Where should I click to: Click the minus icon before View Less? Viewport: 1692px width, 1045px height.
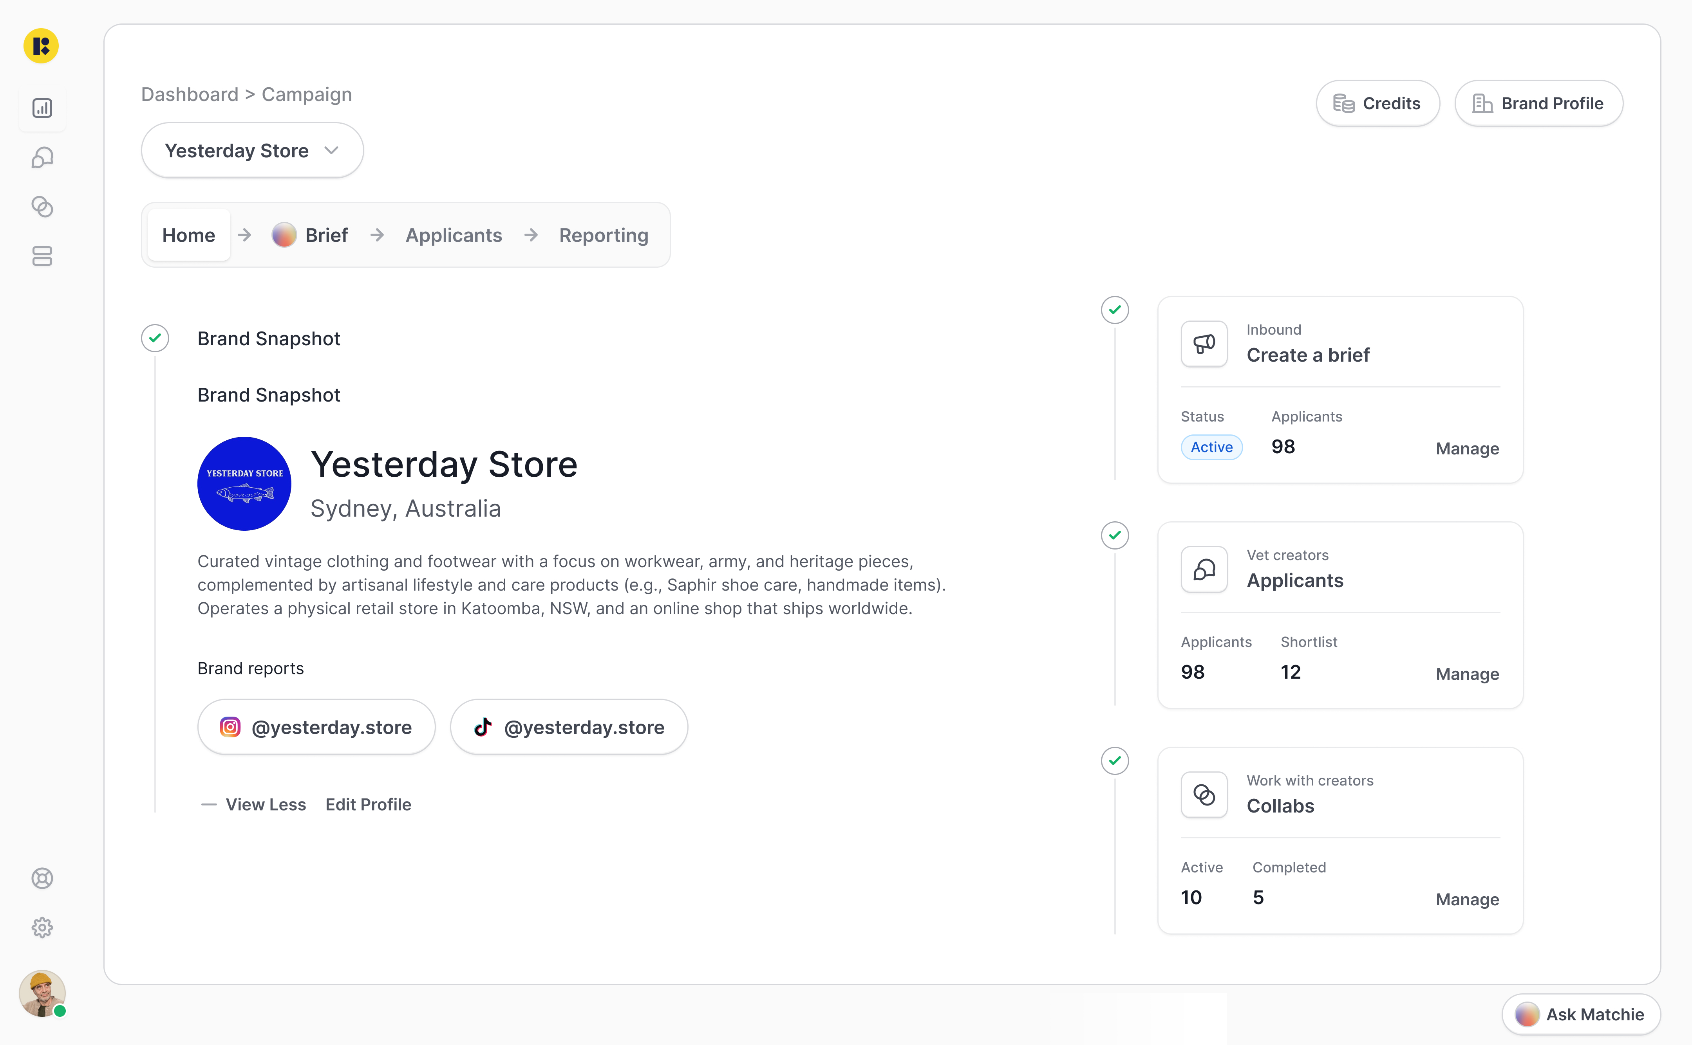click(208, 804)
